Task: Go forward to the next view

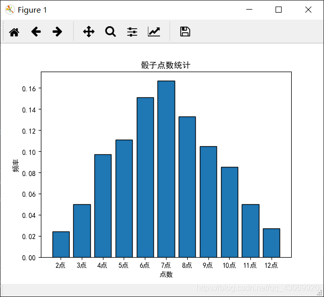Action: pyautogui.click(x=57, y=32)
